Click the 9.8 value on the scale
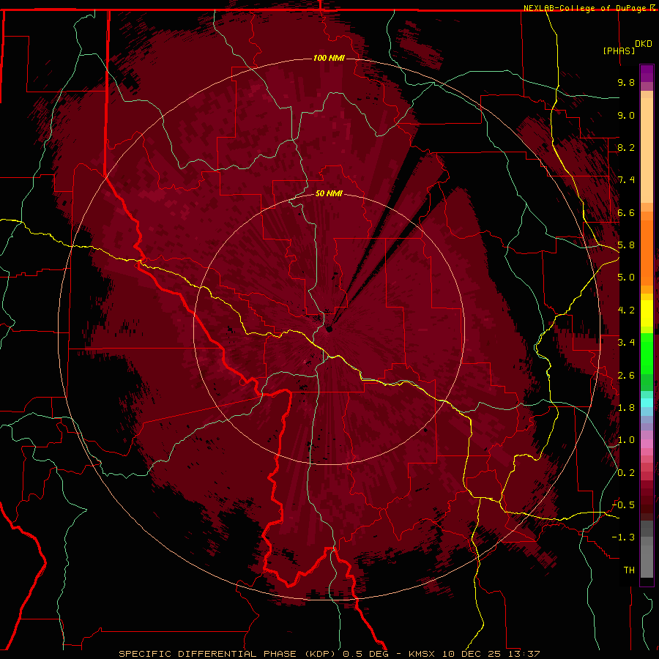The width and height of the screenshot is (659, 659). pyautogui.click(x=626, y=82)
